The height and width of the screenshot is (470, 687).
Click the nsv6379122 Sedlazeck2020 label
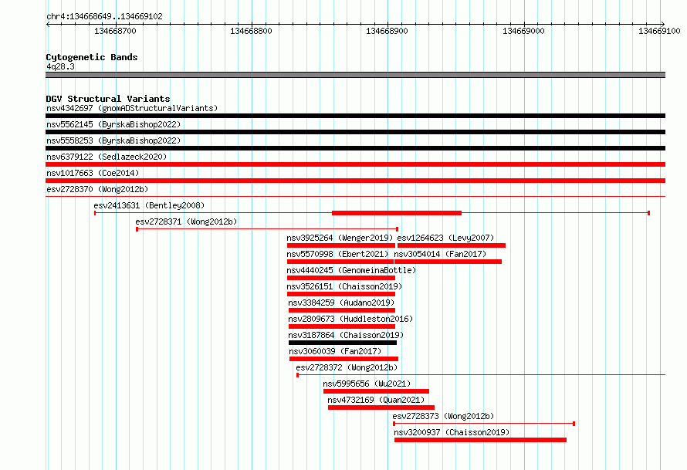click(x=107, y=157)
